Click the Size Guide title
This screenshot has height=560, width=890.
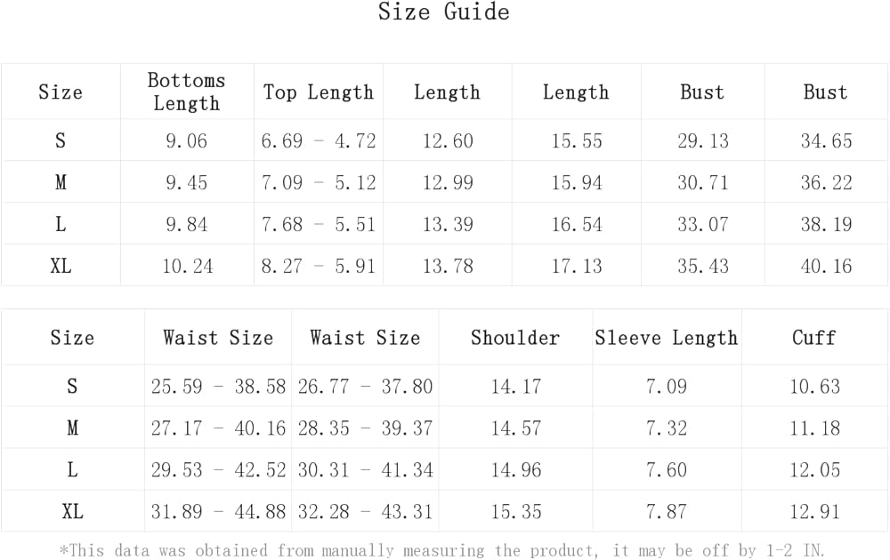coord(443,12)
